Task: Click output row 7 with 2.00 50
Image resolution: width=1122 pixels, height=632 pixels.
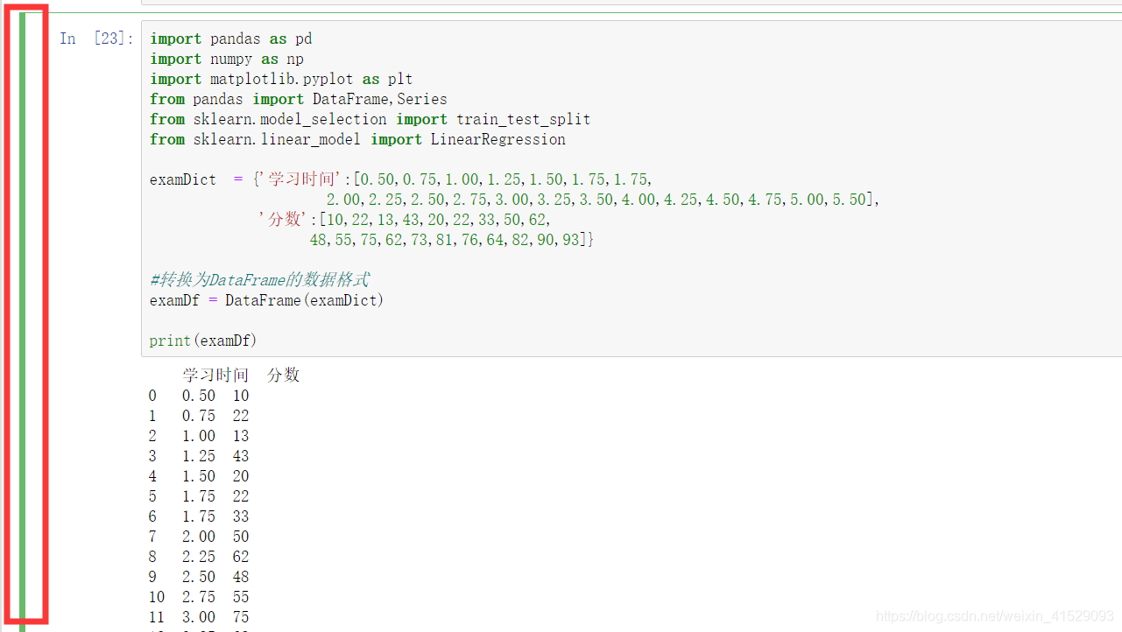Action: (199, 537)
